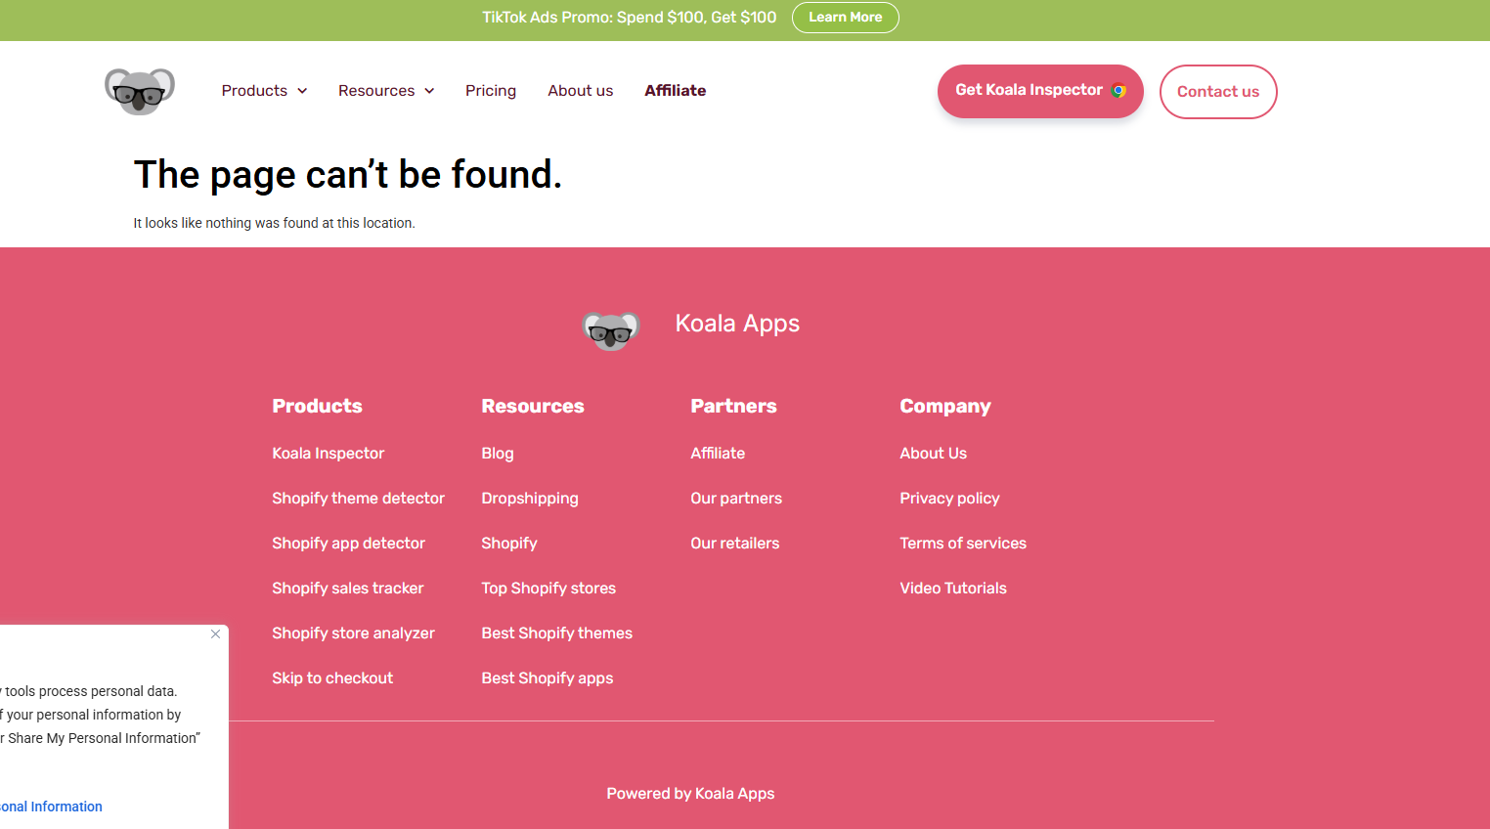The width and height of the screenshot is (1490, 829).
Task: Open the Affiliate nav item
Action: pyautogui.click(x=675, y=91)
